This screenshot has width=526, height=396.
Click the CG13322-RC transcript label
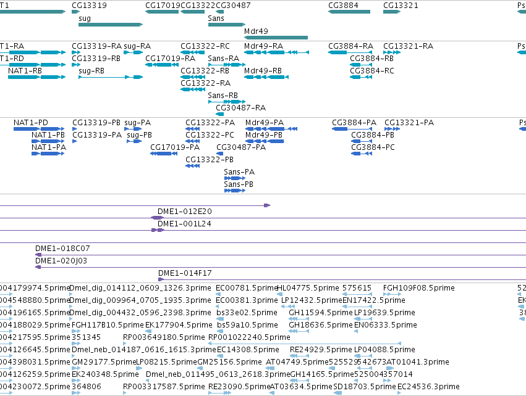tap(205, 46)
